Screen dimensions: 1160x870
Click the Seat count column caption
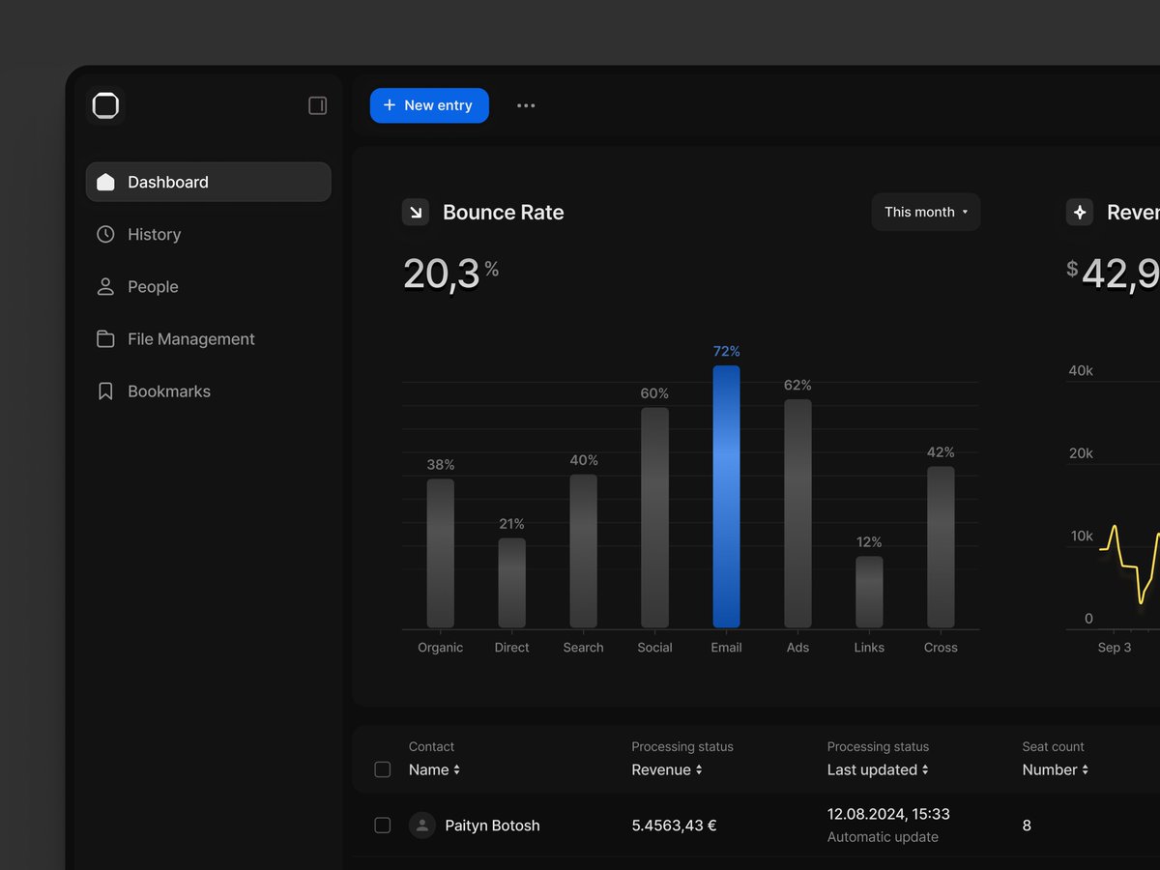click(x=1053, y=746)
